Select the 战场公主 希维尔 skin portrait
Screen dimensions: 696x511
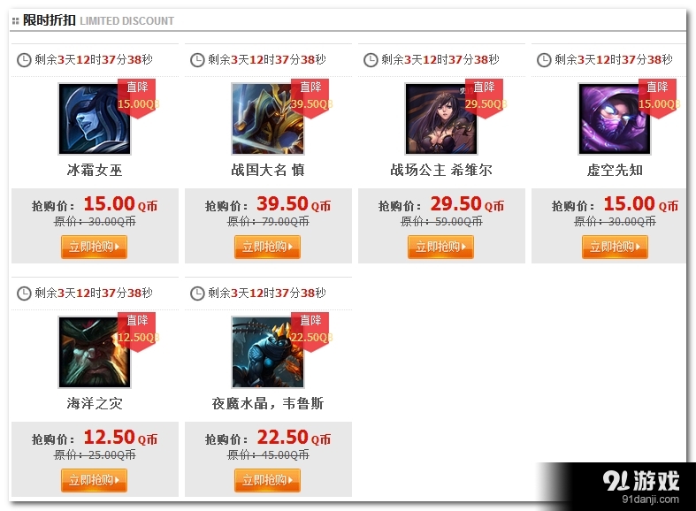click(x=441, y=118)
